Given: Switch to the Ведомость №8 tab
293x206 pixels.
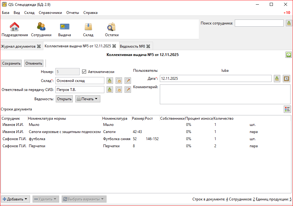Looking at the screenshot, I should pyautogui.click(x=132, y=46).
